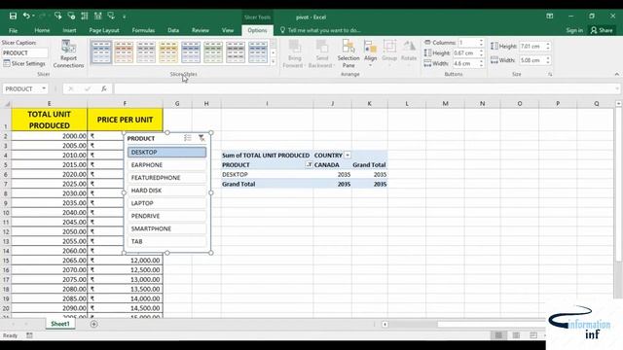
Task: Select PENDRIVE in the PRODUCT slicer
Action: (x=166, y=216)
